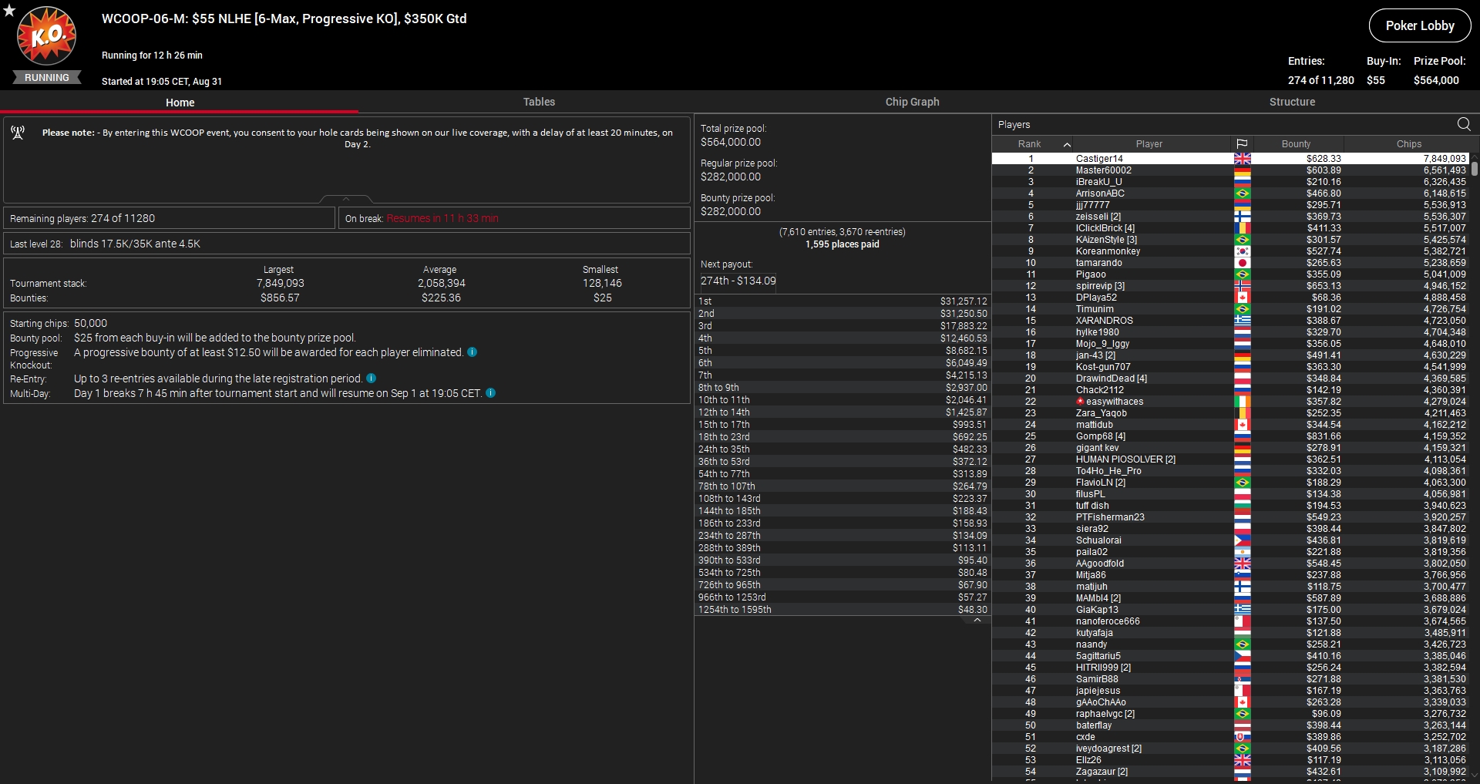Switch to the Home tab
This screenshot has width=1480, height=784.
tap(180, 103)
